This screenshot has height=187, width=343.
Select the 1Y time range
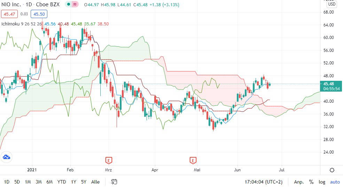[73, 182]
